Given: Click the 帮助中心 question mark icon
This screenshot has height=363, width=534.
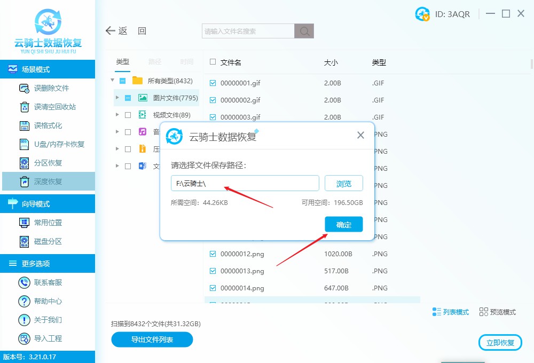Looking at the screenshot, I should [x=24, y=302].
